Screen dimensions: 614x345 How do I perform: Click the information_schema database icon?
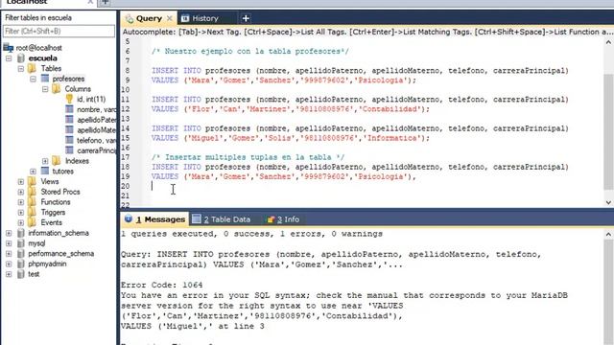(x=21, y=233)
